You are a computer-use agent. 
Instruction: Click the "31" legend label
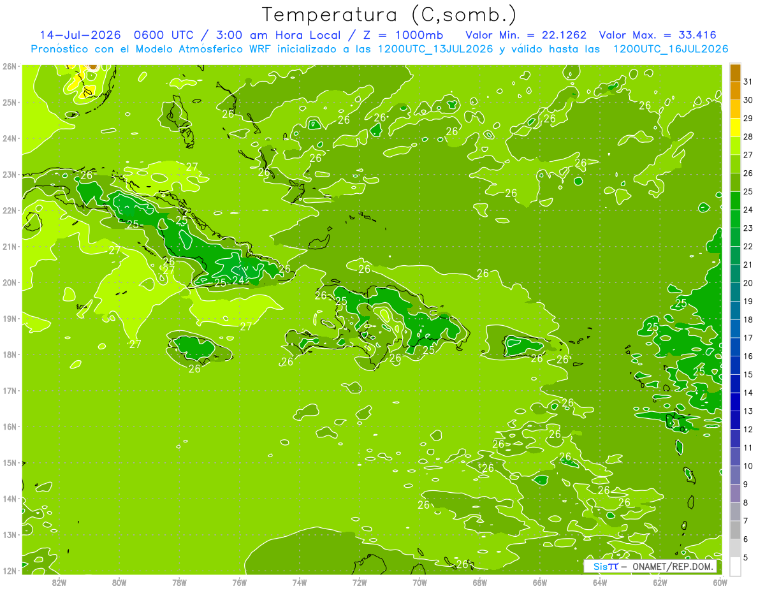click(748, 82)
